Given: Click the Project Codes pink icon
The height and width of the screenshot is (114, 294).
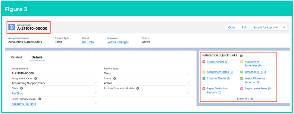Looking at the screenshot, I should tap(204, 62).
